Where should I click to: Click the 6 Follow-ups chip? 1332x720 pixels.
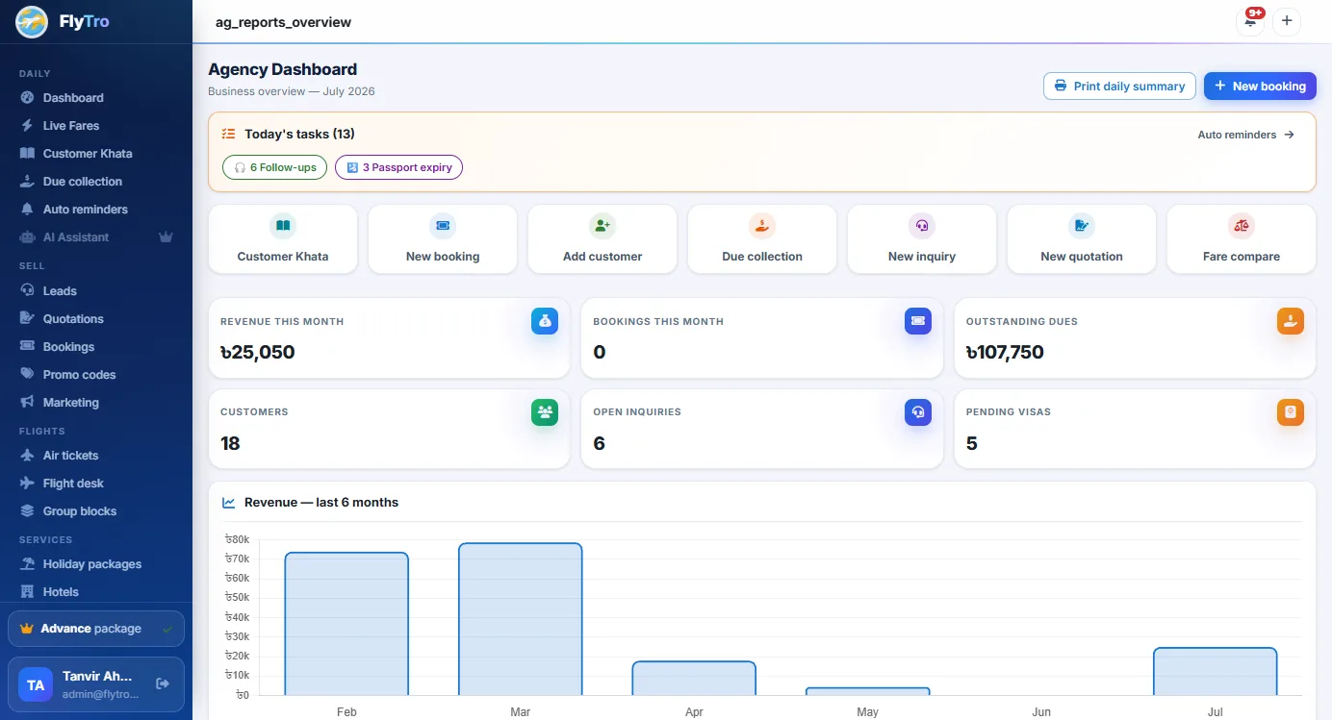pyautogui.click(x=274, y=167)
